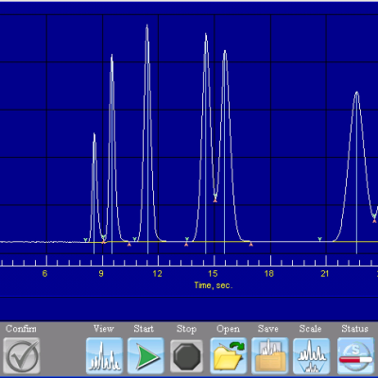Viewport: 378px width, 378px height.
Task: Click the 'Time, sec.' axis label
Action: point(214,285)
